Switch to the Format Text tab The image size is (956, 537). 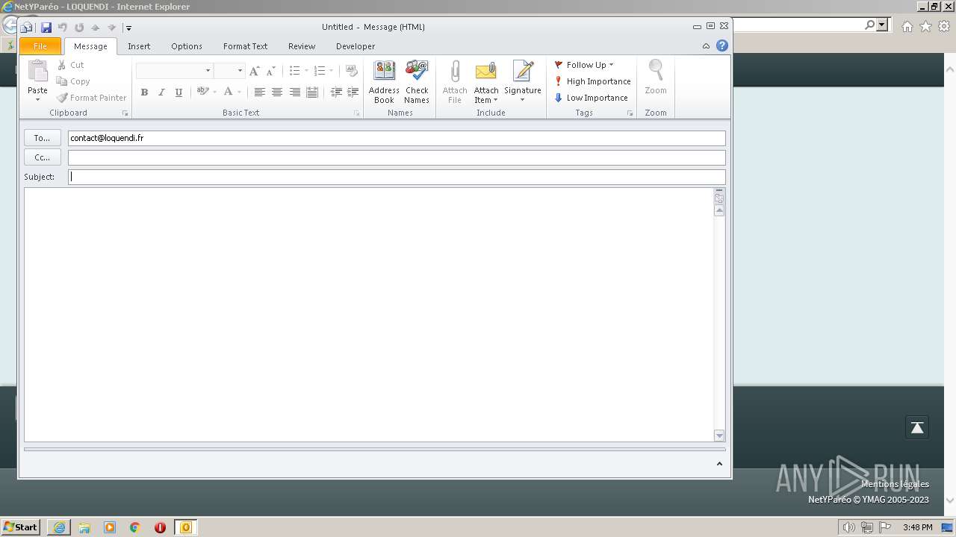(245, 46)
